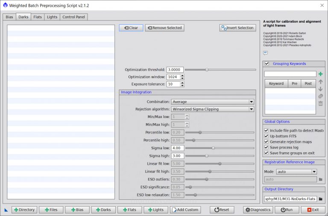The image size is (328, 216).
Task: Click the Optimization threshold input field
Action: [175, 70]
